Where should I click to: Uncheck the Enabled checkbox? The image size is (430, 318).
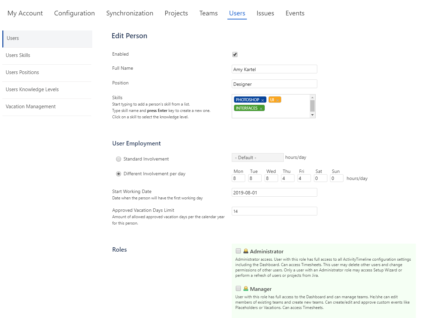coord(235,55)
